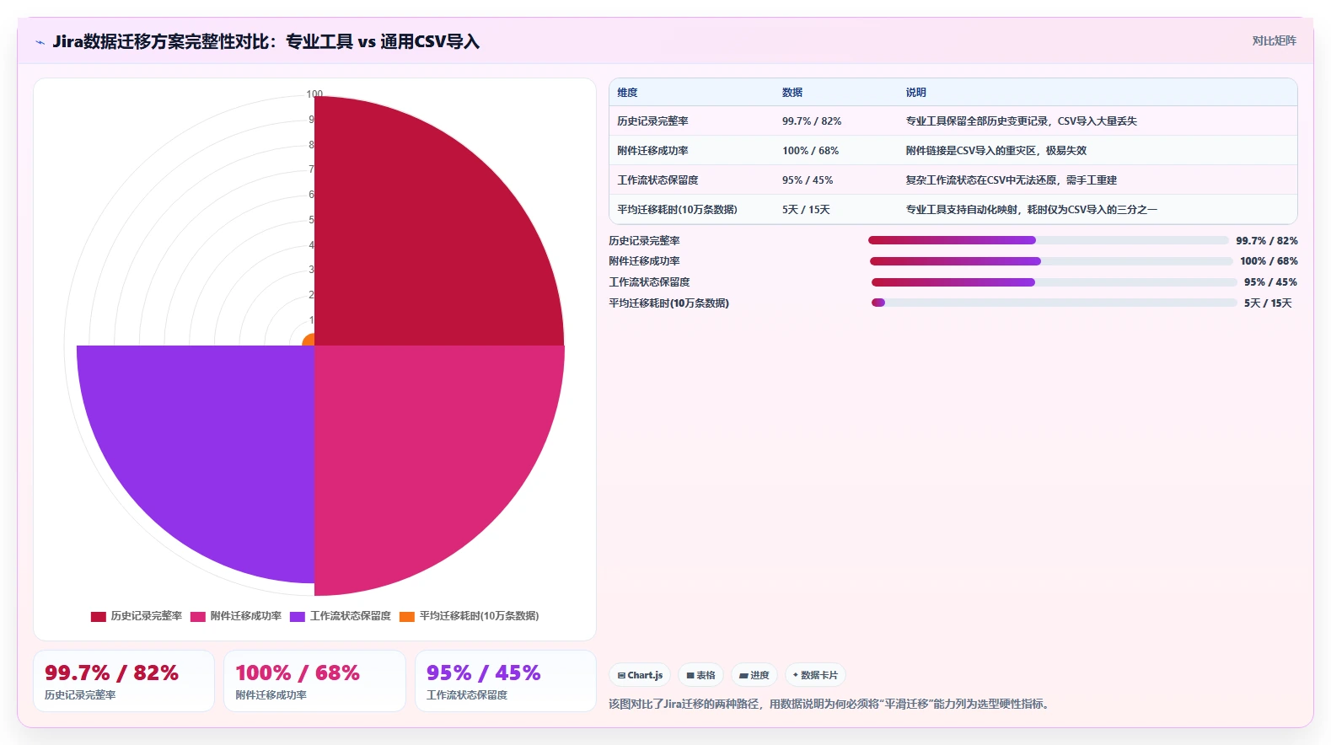This screenshot has height=745, width=1331.
Task: Click the 附件迁移成功率 progress bar
Action: (1051, 261)
